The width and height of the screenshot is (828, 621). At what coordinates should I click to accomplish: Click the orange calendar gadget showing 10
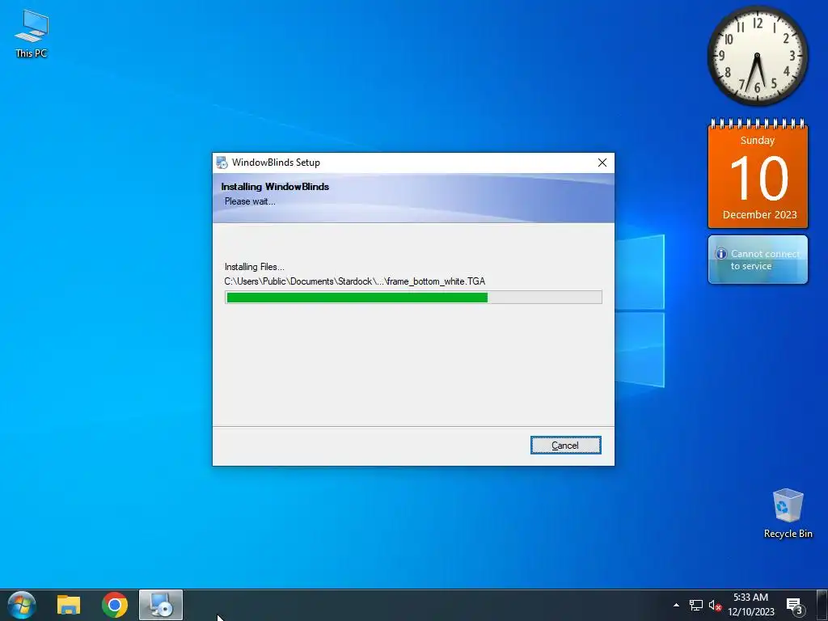[758, 175]
